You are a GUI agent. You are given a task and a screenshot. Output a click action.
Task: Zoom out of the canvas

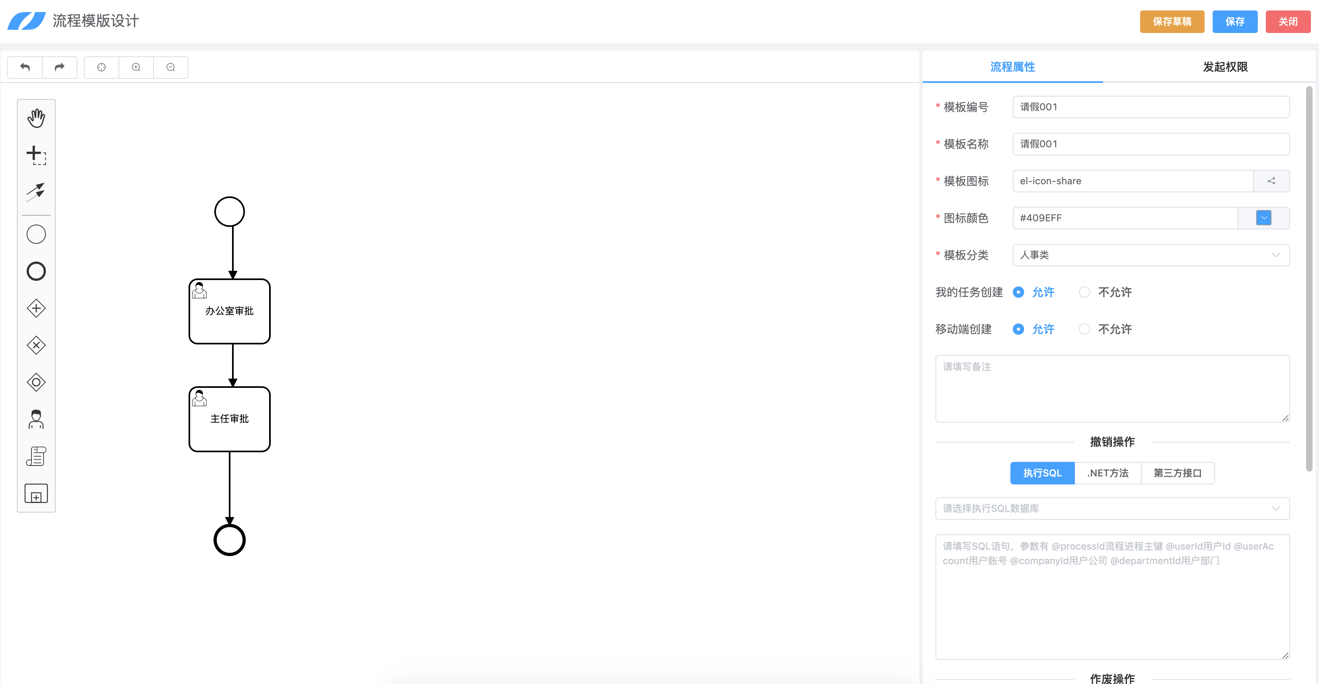pos(171,67)
